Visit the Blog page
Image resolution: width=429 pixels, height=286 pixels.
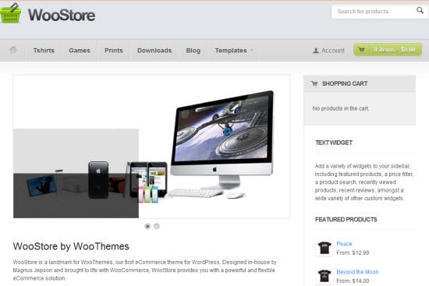click(193, 51)
